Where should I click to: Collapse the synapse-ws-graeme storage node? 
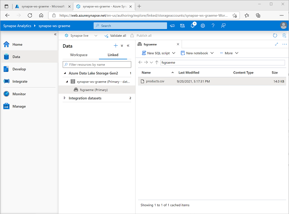pyautogui.click(x=67, y=82)
